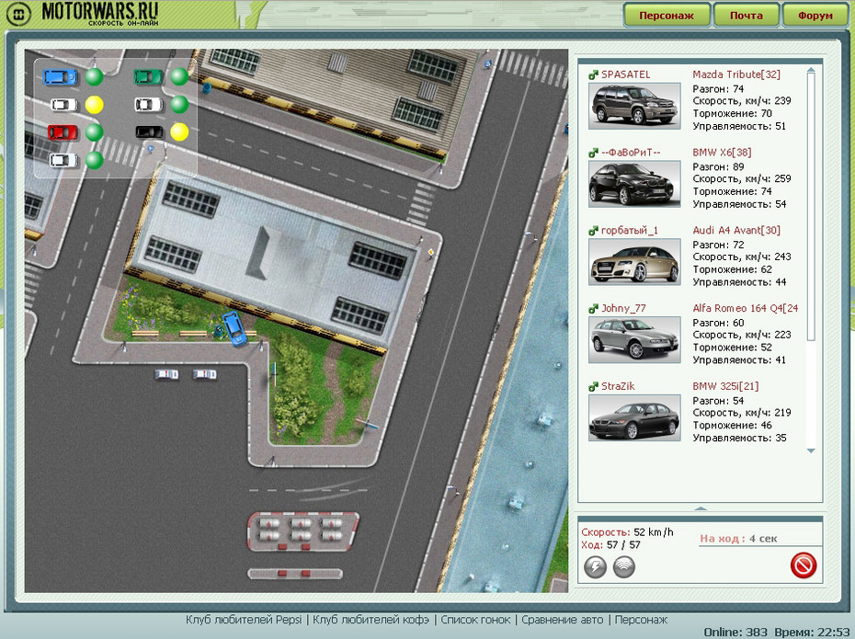The height and width of the screenshot is (639, 855).
Task: Click the Ход: 57 / 57 counter
Action: (610, 544)
